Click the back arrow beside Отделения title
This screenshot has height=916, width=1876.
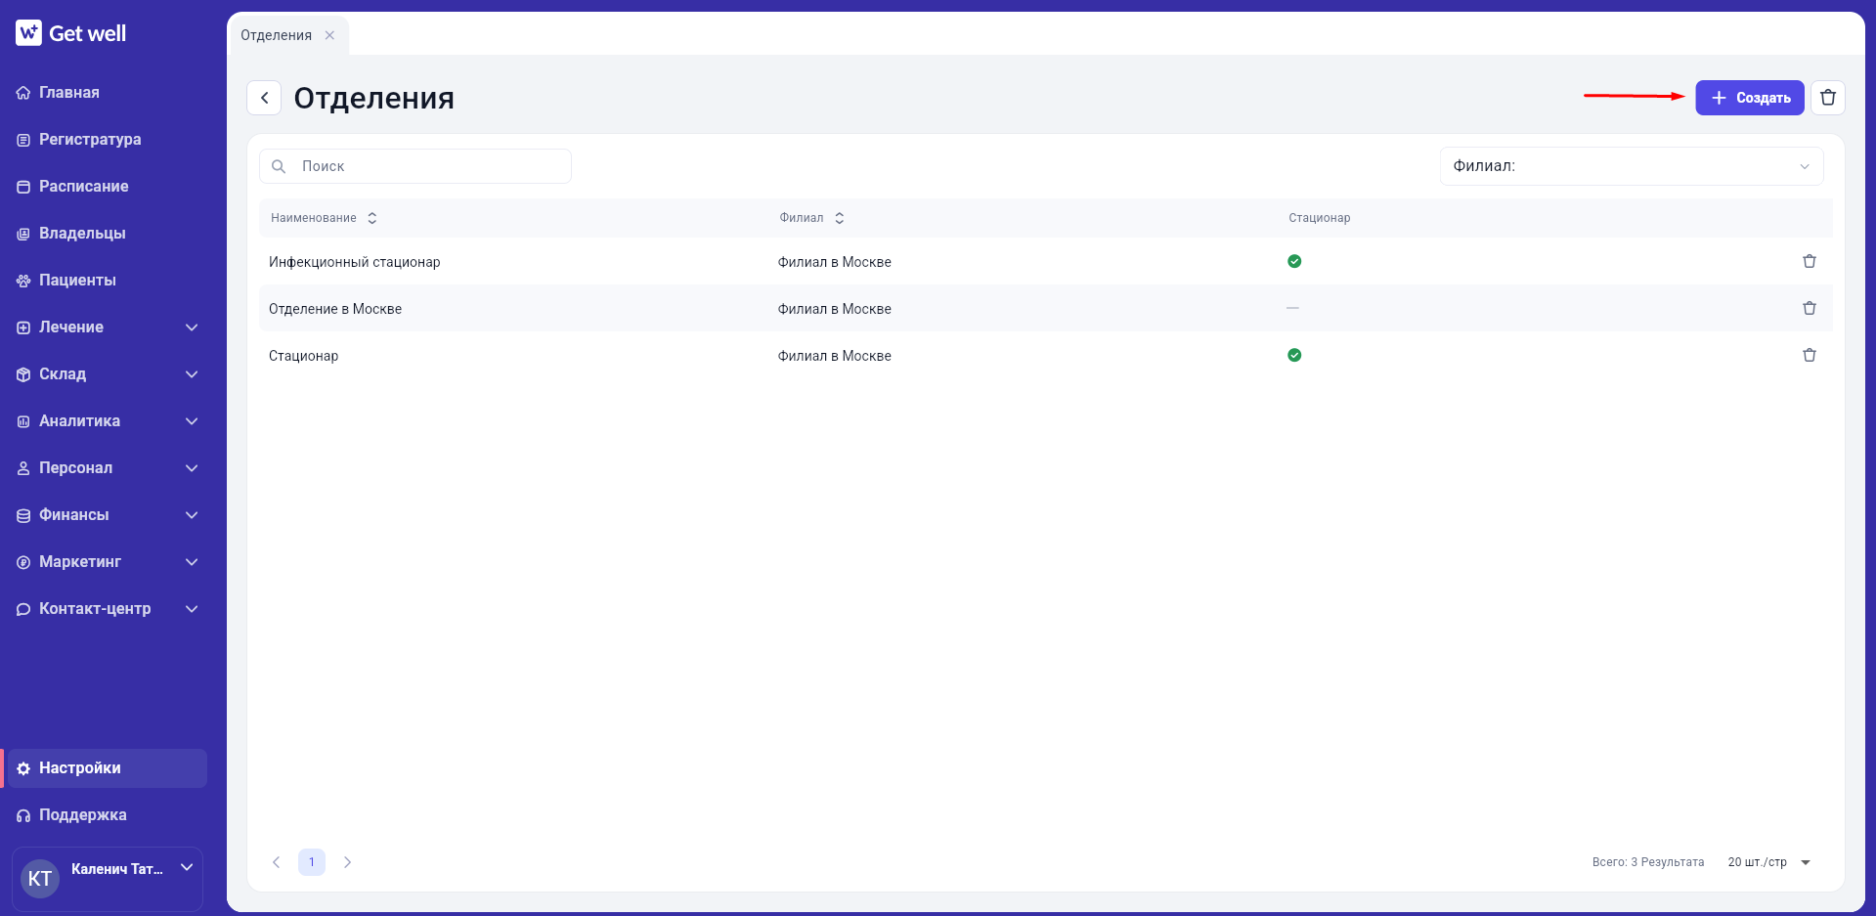point(264,98)
